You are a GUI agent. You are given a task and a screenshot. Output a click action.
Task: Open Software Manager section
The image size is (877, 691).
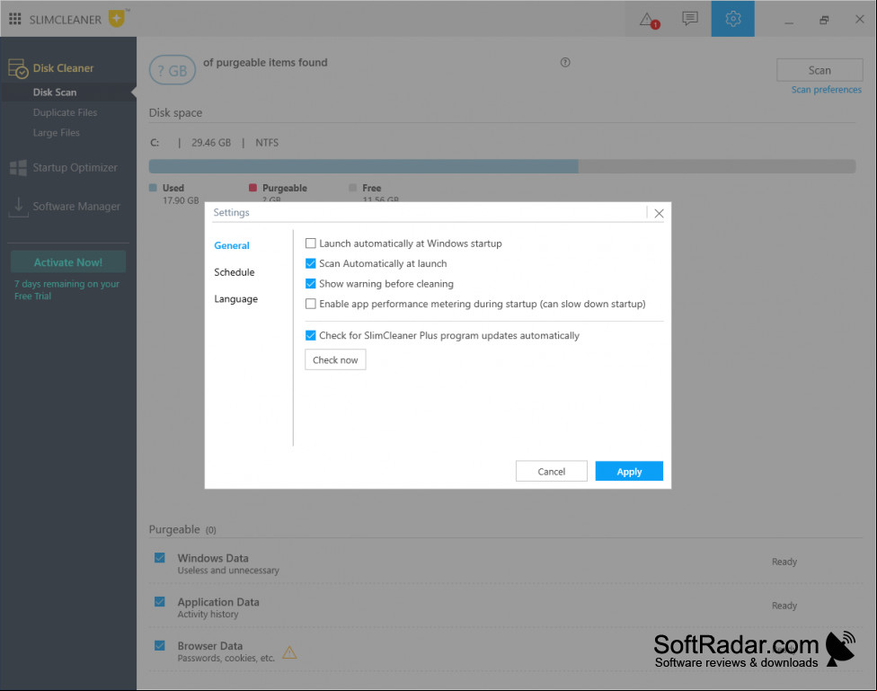point(76,207)
